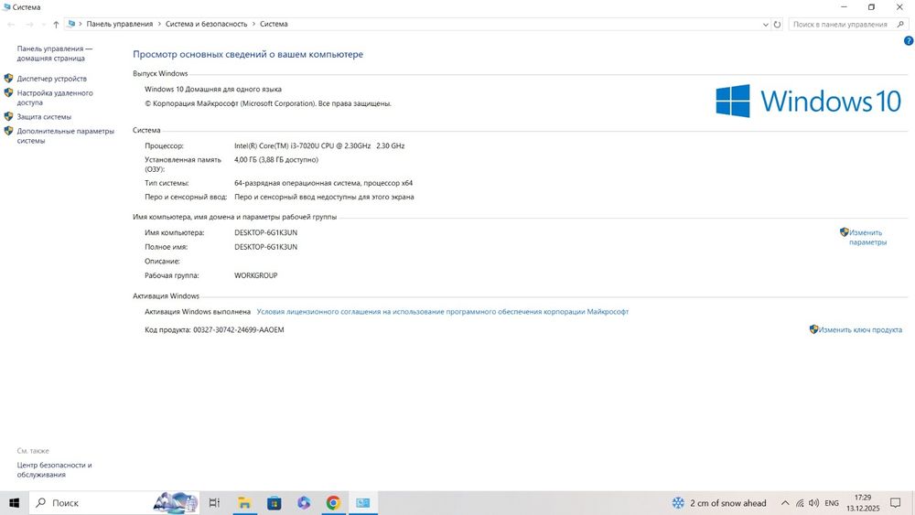Image resolution: width=915 pixels, height=515 pixels.
Task: Open the weather widget showing snow ahead
Action: click(x=719, y=503)
